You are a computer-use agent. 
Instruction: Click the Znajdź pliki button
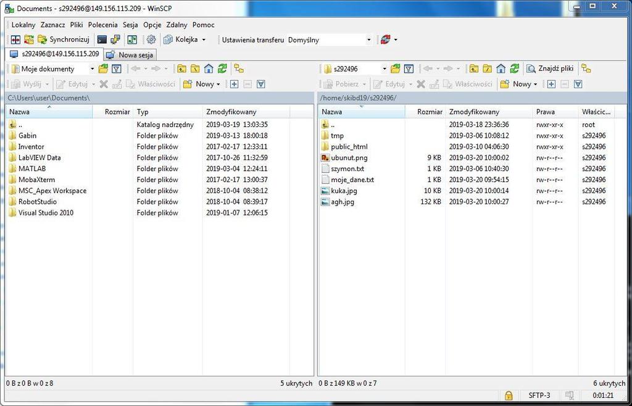pos(551,69)
